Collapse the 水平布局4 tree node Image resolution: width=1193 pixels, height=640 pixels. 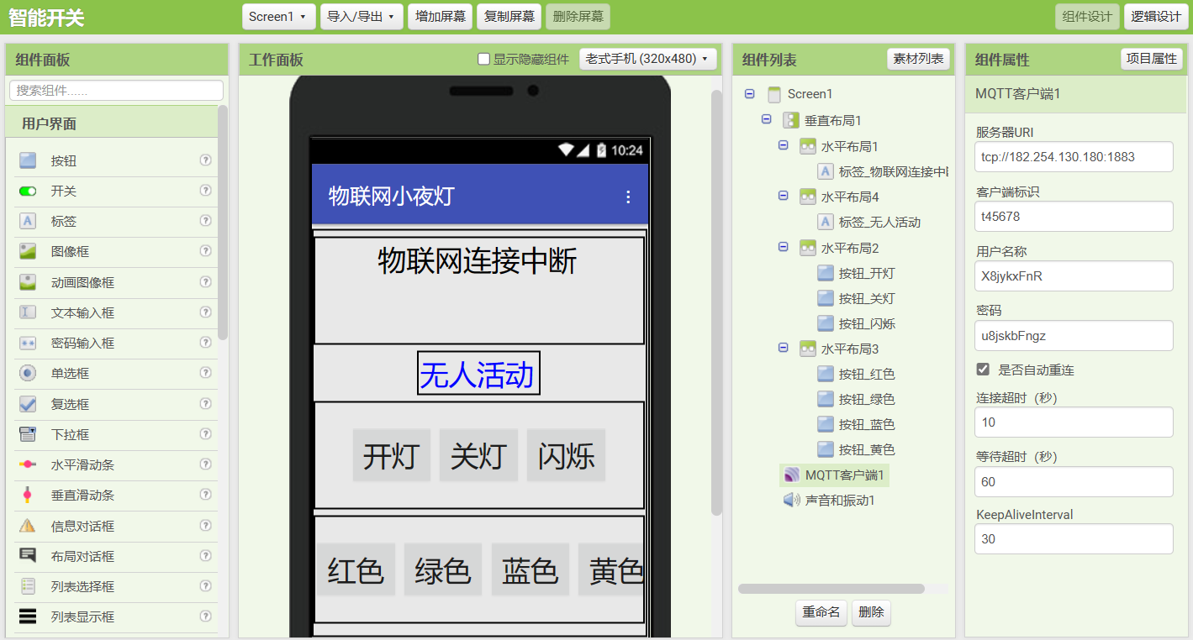point(783,196)
